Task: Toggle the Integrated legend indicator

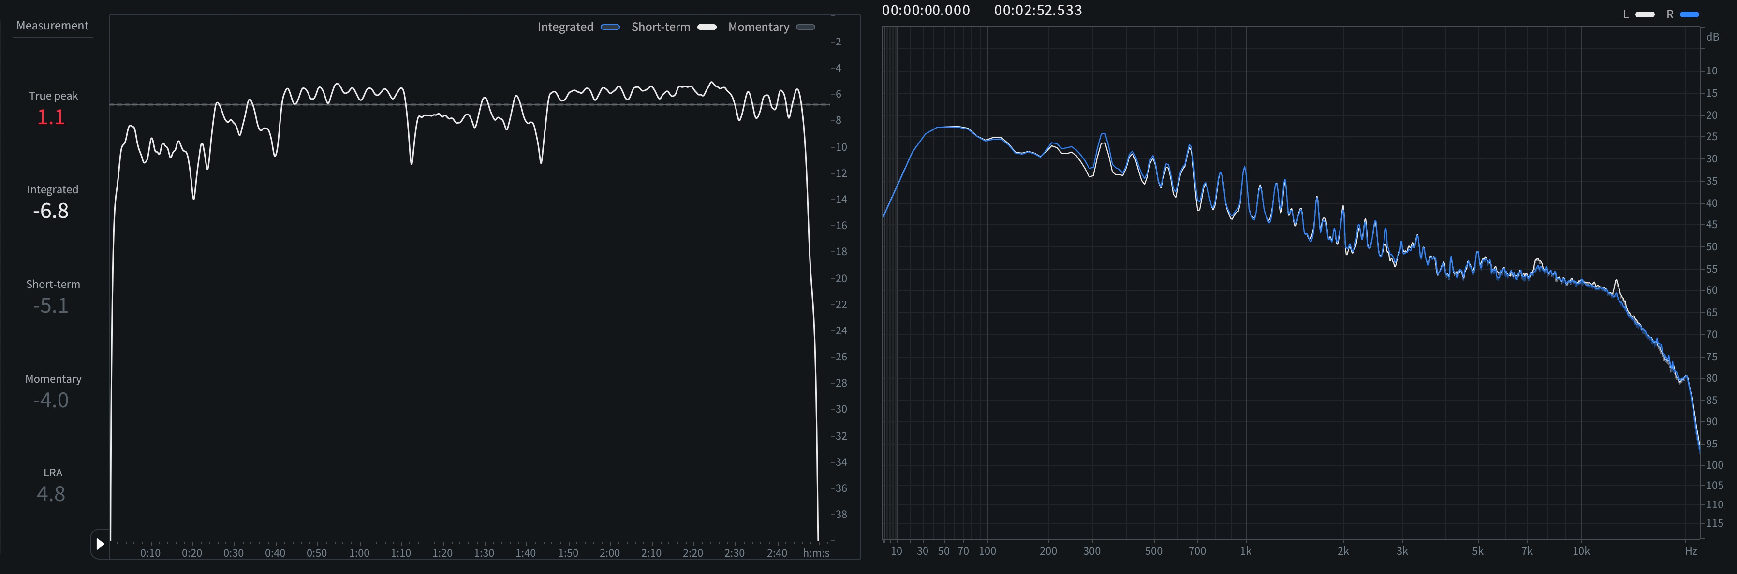Action: [610, 27]
